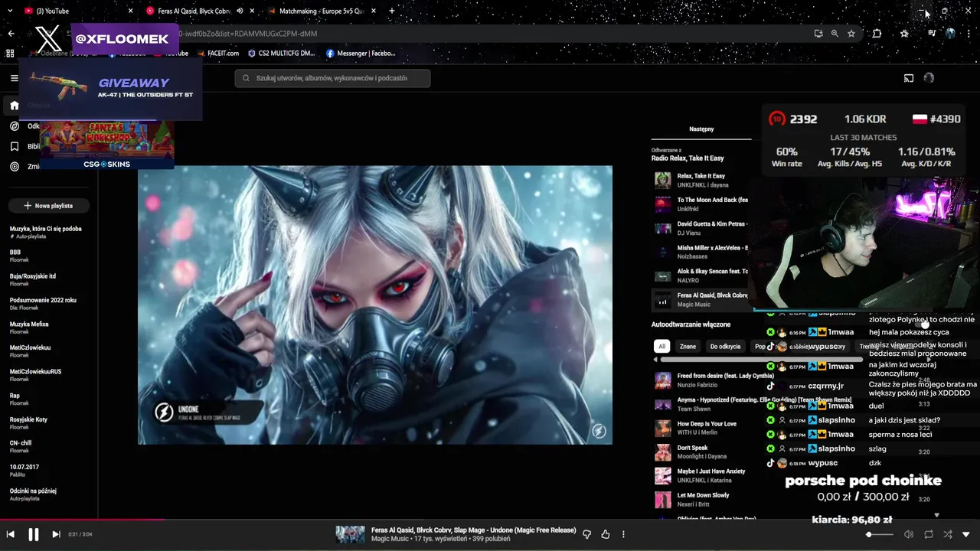The image size is (980, 551).
Task: Click the album artwork video player
Action: point(375,305)
